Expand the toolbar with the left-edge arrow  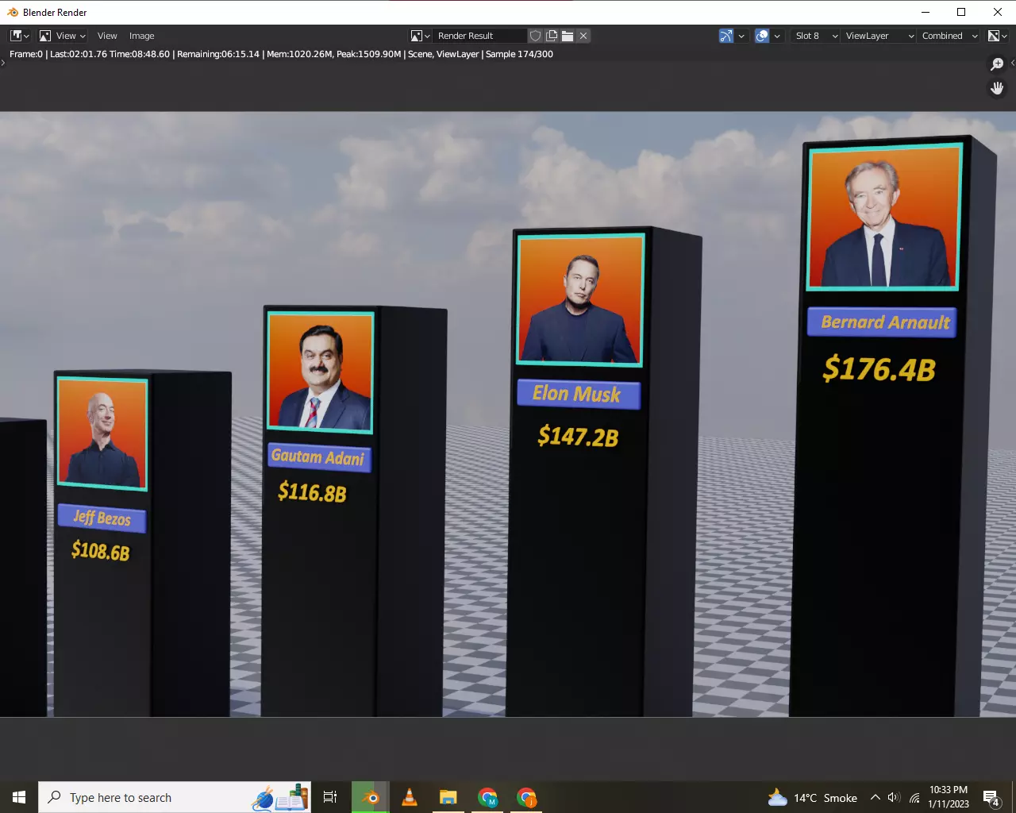[3, 63]
